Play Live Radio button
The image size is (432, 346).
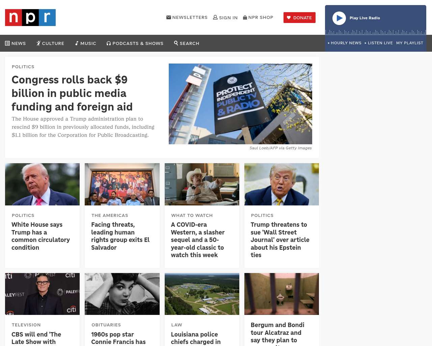point(339,18)
